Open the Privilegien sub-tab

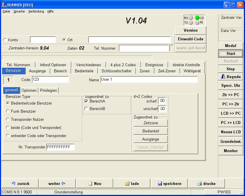coord(48,90)
